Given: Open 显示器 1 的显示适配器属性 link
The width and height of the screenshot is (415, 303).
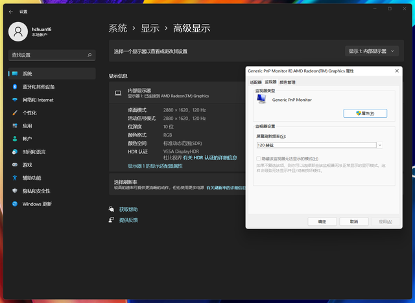Looking at the screenshot, I should [x=155, y=166].
